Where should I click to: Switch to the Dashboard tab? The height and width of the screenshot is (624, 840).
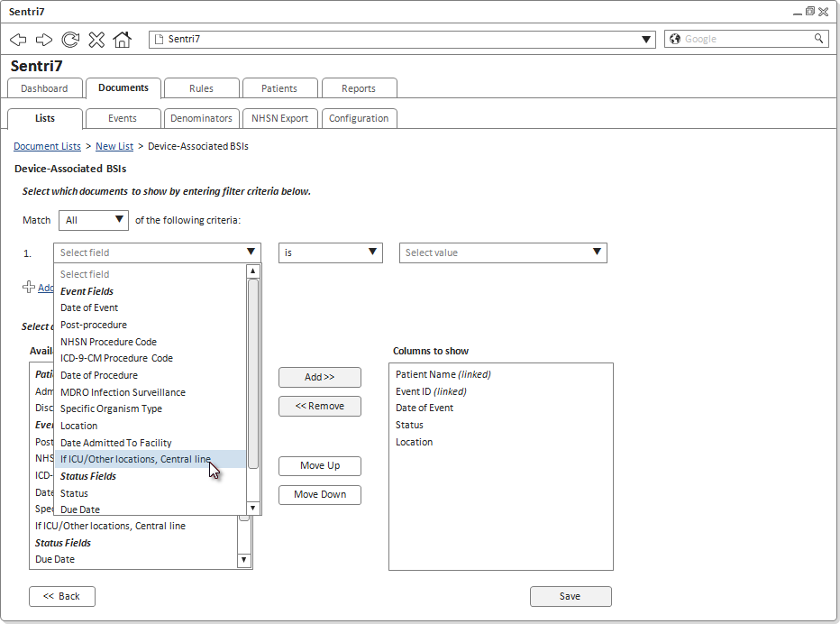pyautogui.click(x=44, y=88)
